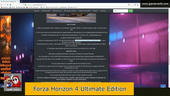
Task: Open a new browser tab
Action: point(21,1)
